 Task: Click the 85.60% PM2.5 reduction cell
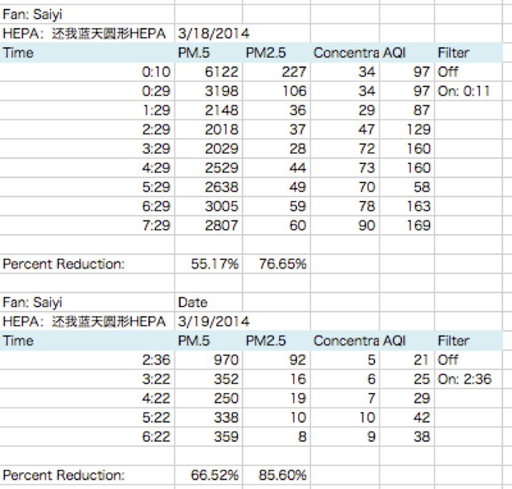tap(277, 475)
